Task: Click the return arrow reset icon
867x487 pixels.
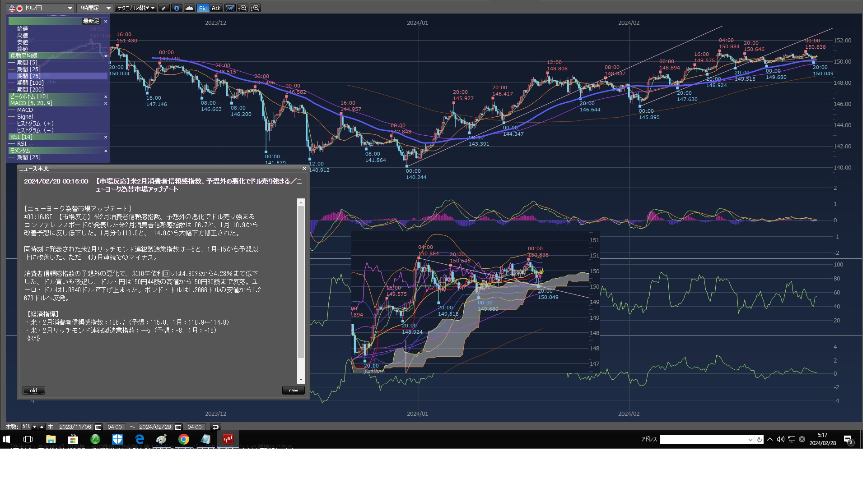Action: point(215,427)
